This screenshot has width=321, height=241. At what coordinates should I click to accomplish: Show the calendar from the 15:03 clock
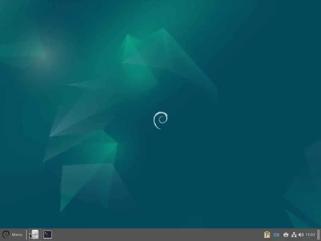[x=310, y=235]
